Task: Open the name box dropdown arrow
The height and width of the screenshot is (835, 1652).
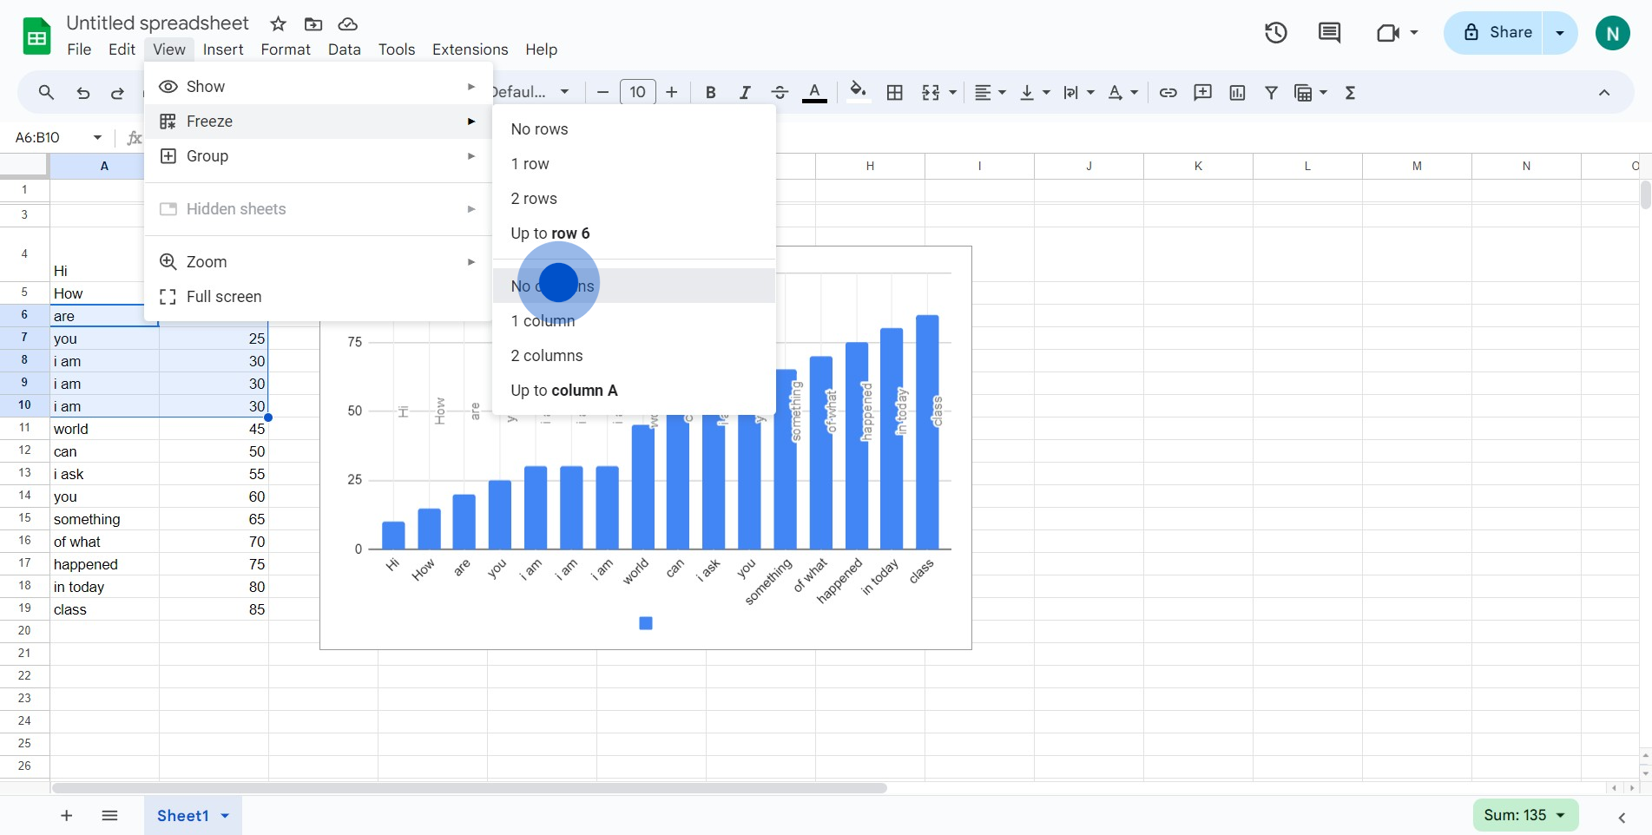Action: coord(97,137)
